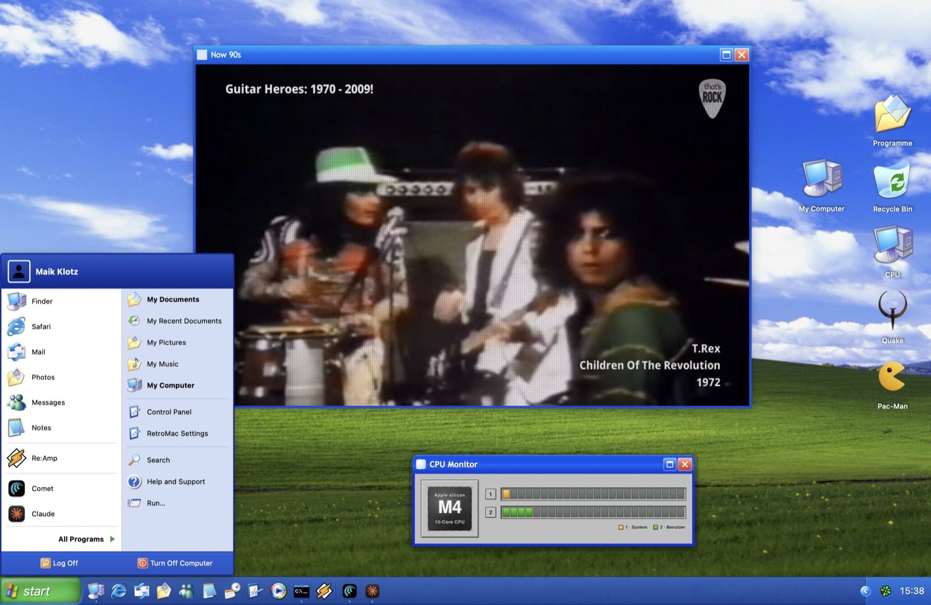The width and height of the screenshot is (931, 605).
Task: Click the Log Off button
Action: pyautogui.click(x=60, y=563)
